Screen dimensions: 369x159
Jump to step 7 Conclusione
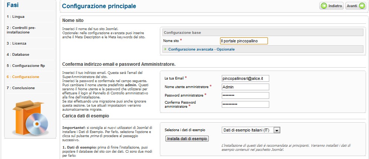pos(21,88)
